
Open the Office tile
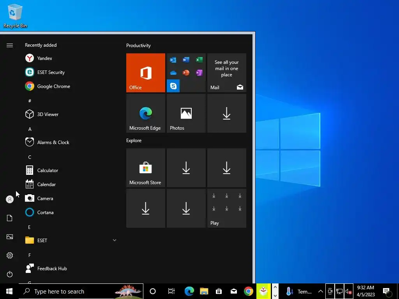tap(146, 73)
